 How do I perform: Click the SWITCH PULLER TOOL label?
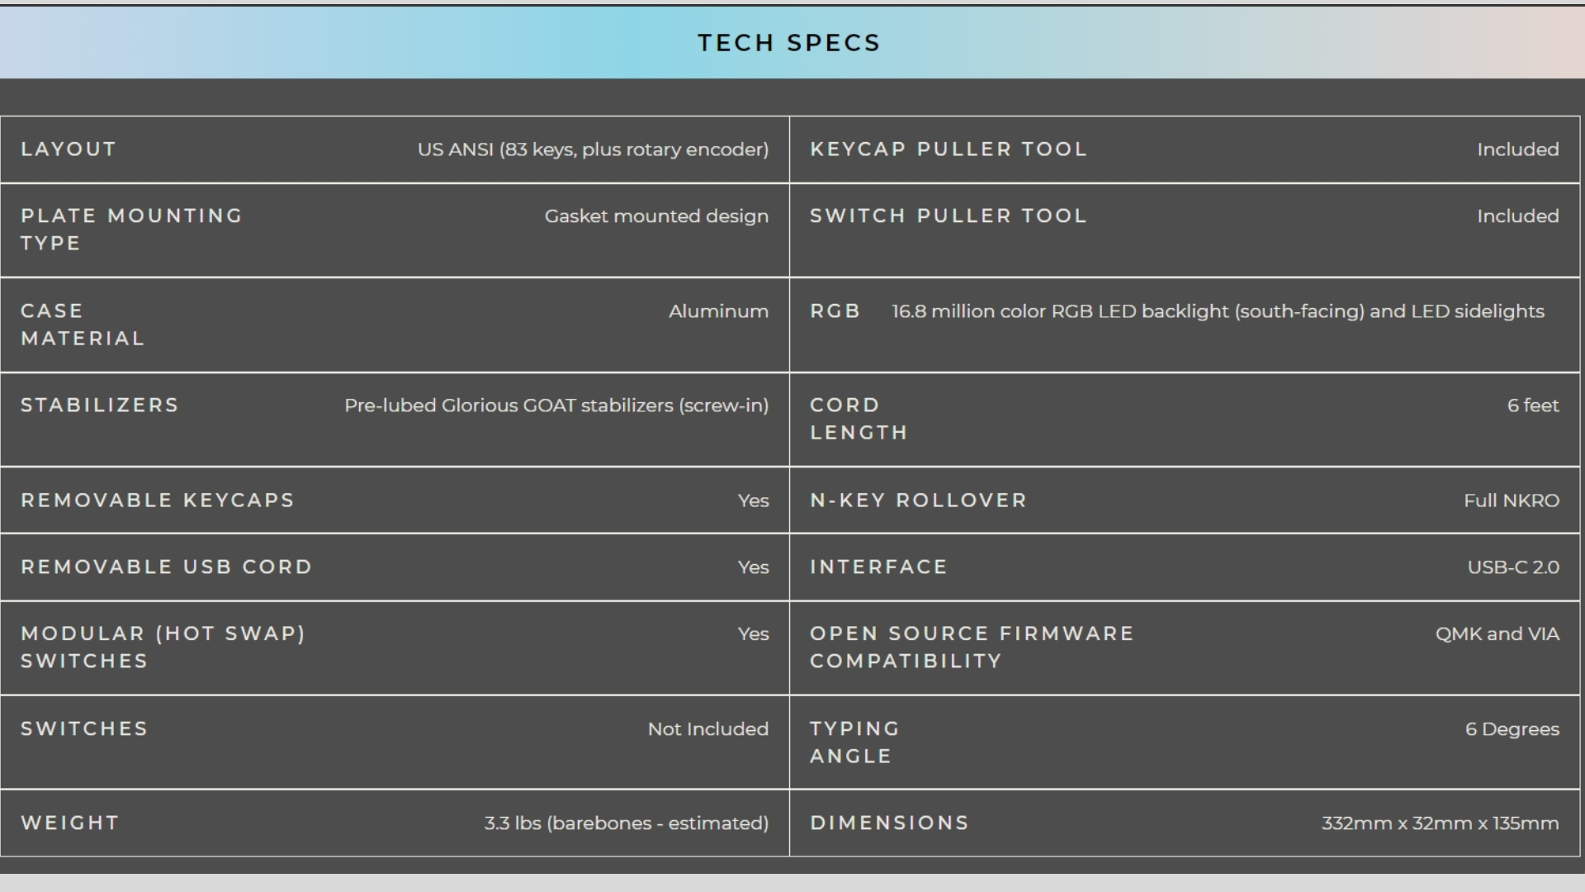[949, 216]
